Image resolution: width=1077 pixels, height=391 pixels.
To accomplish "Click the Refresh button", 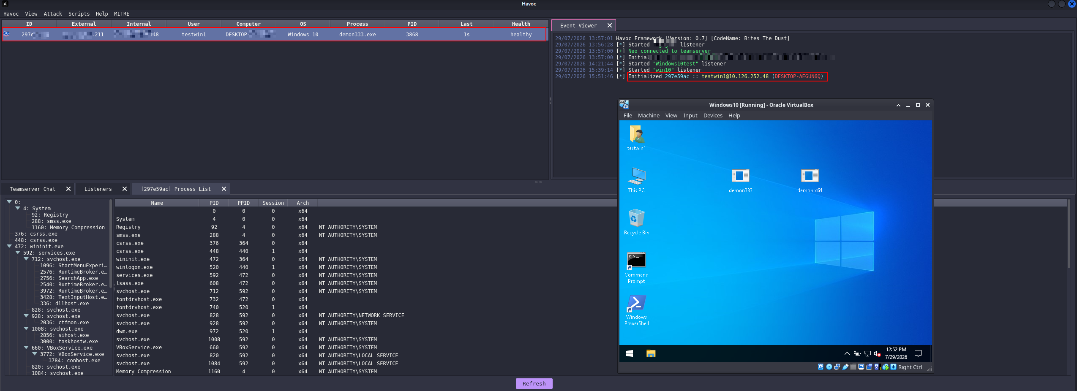I will [534, 383].
